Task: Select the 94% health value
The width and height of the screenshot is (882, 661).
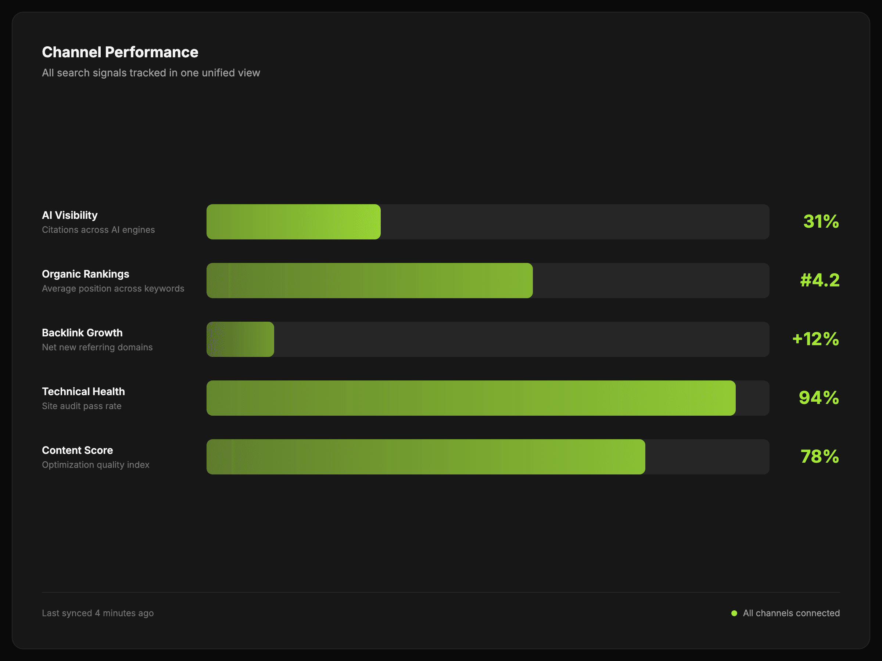Action: (818, 398)
